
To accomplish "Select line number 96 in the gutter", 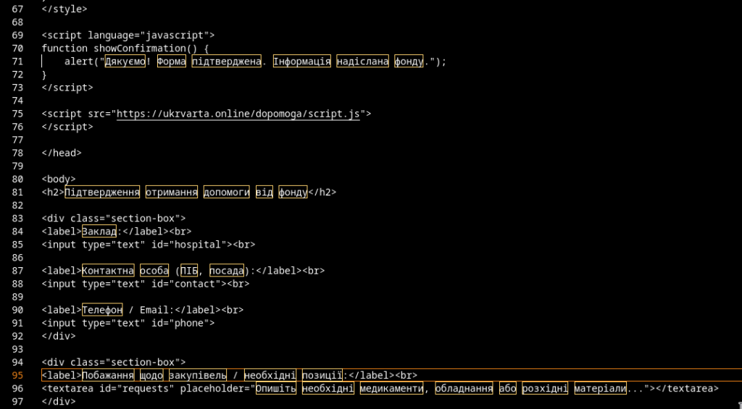I will coord(17,389).
